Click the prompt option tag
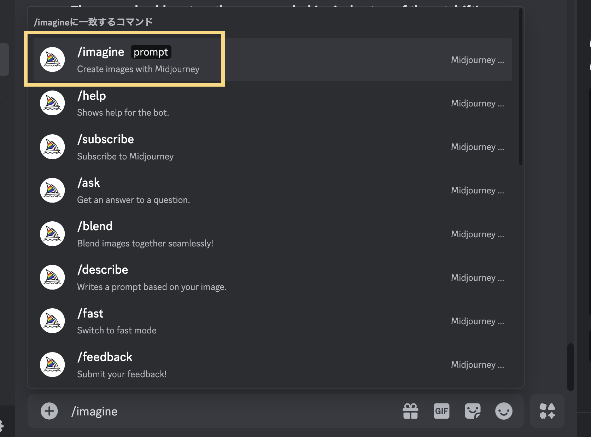591x437 pixels. tap(151, 52)
